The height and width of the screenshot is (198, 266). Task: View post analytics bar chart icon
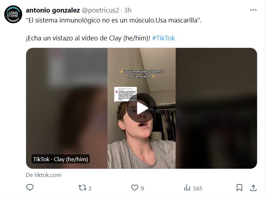tap(187, 188)
